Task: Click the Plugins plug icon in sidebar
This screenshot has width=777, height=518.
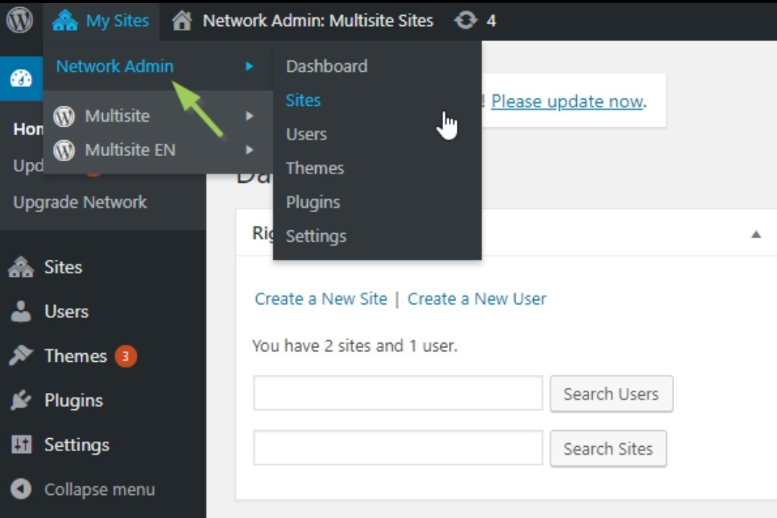Action: click(21, 401)
